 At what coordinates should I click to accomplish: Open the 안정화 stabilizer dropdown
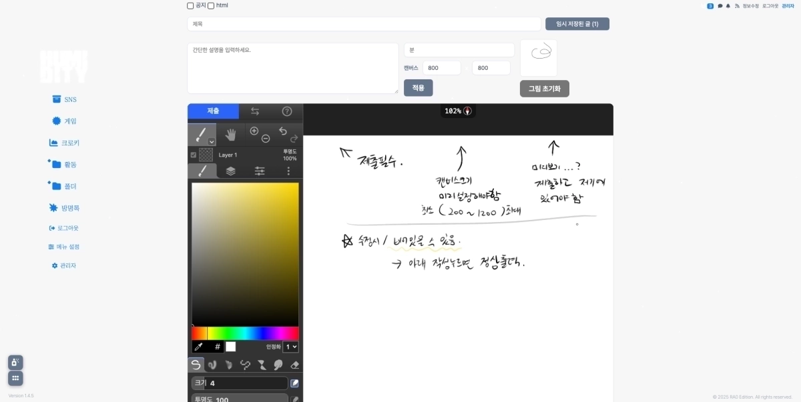[291, 346]
